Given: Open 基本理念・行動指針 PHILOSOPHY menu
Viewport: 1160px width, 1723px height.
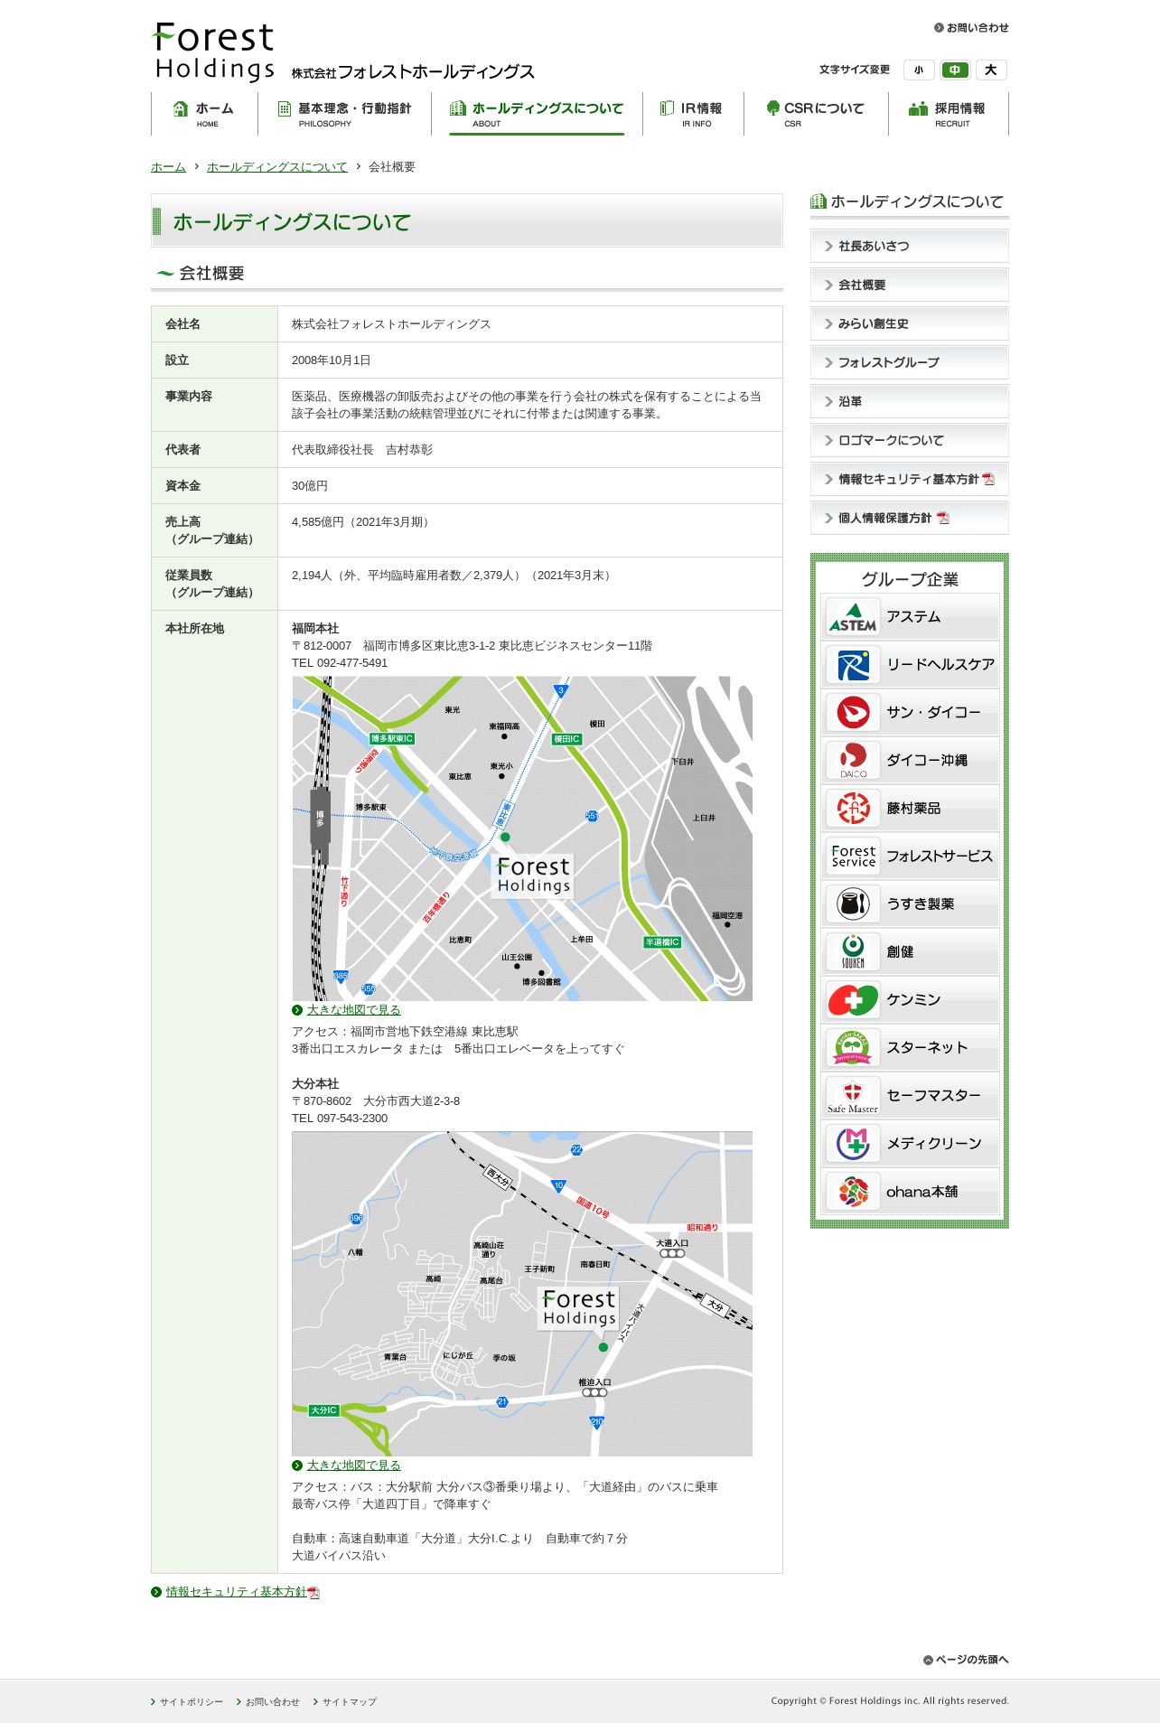Looking at the screenshot, I should click(x=345, y=114).
